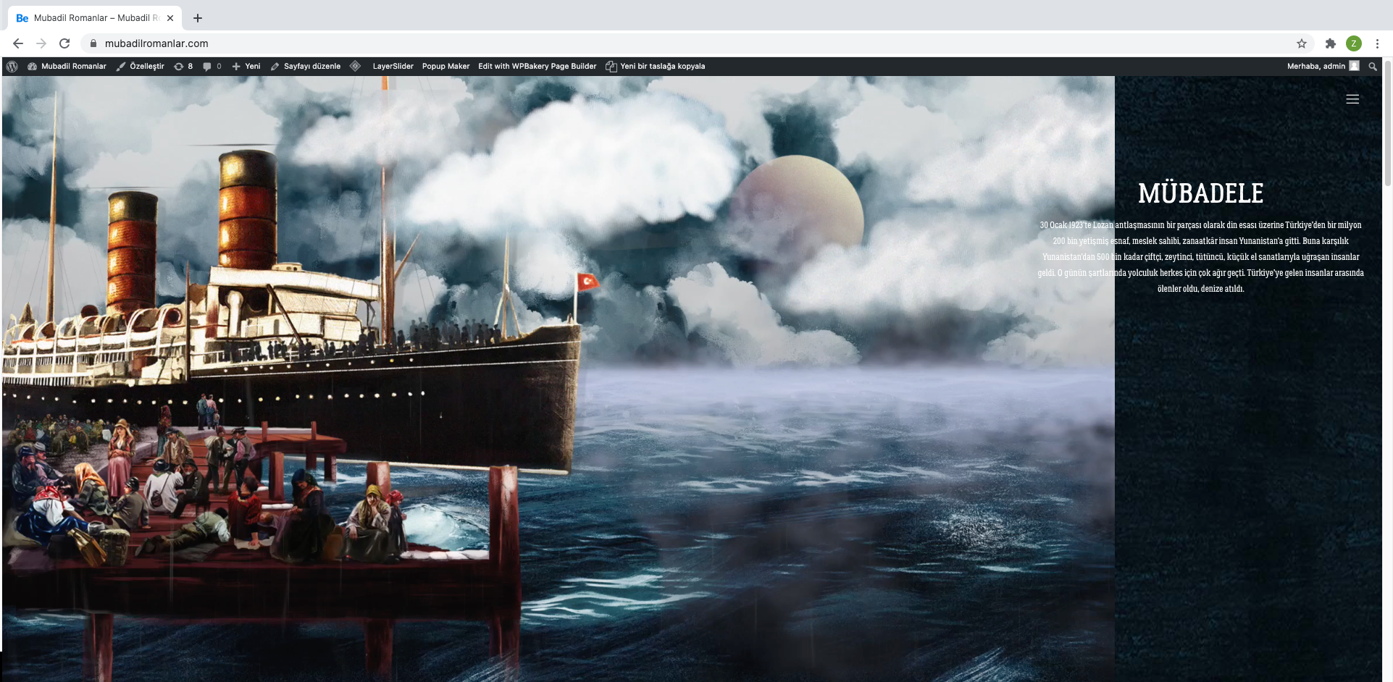The height and width of the screenshot is (682, 1393).
Task: Open the LayerSlider menu
Action: (393, 66)
